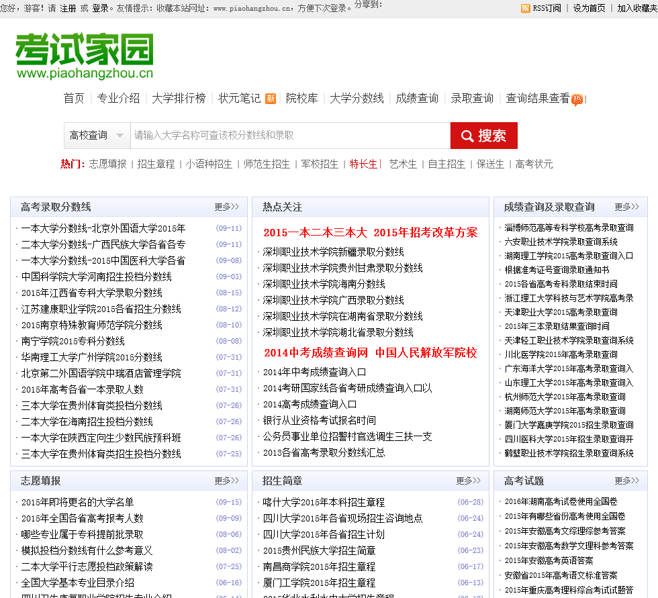Open 哪些专业属于专科提前批录取 article
This screenshot has height=598, width=658.
click(82, 535)
